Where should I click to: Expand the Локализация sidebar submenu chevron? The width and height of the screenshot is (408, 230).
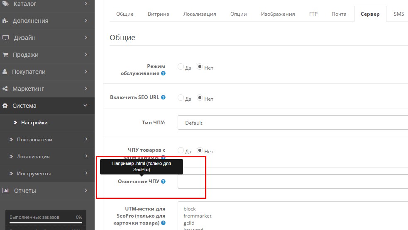pyautogui.click(x=86, y=156)
